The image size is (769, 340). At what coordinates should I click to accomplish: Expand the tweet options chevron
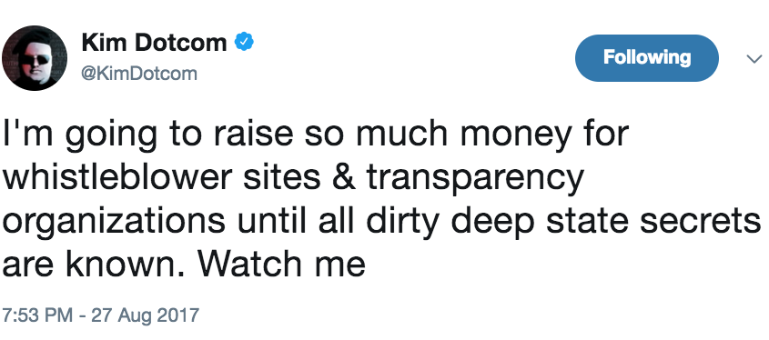[x=754, y=59]
